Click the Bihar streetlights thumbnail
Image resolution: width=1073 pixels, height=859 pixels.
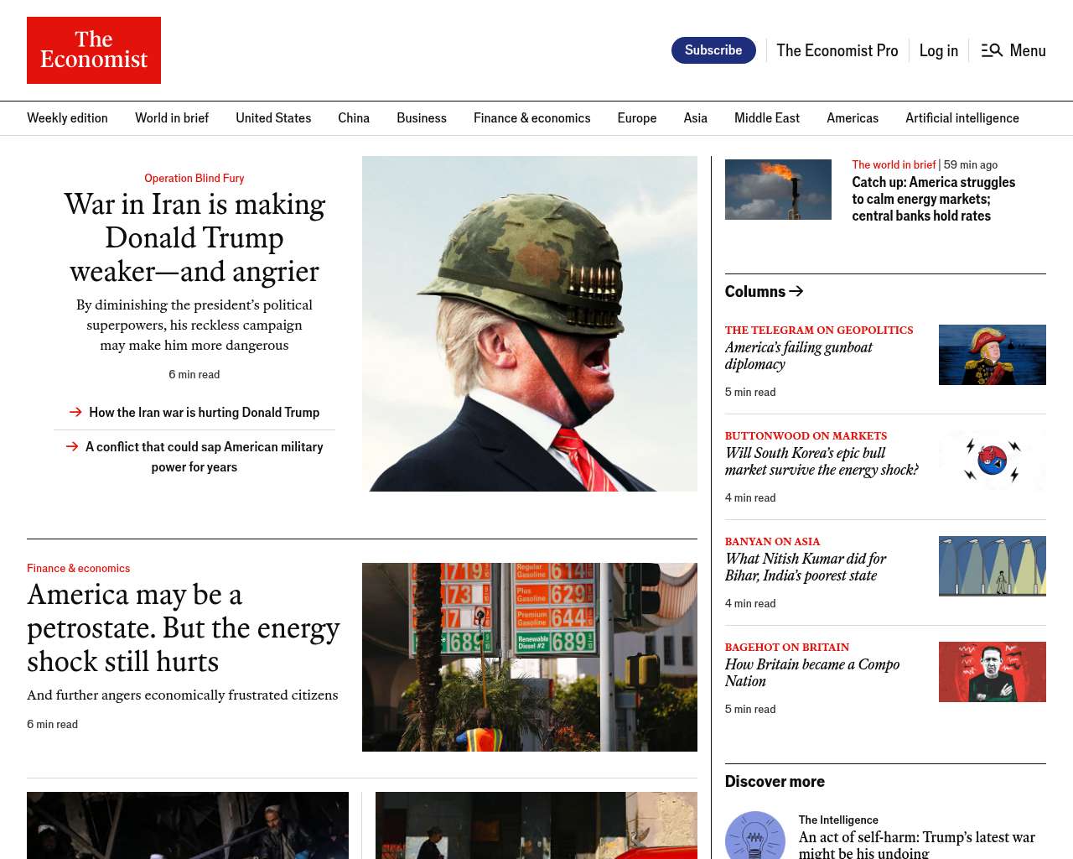pos(993,566)
